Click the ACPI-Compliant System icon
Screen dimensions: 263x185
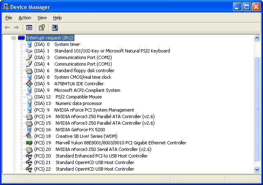tap(29, 90)
